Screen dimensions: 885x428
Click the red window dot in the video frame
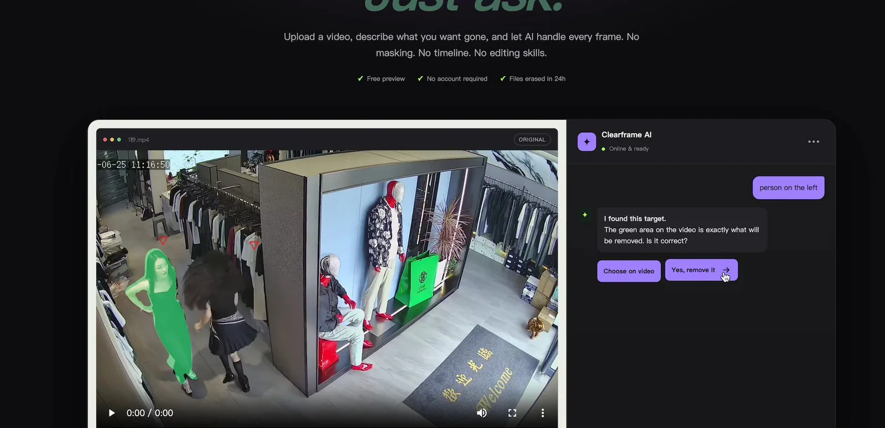[105, 140]
